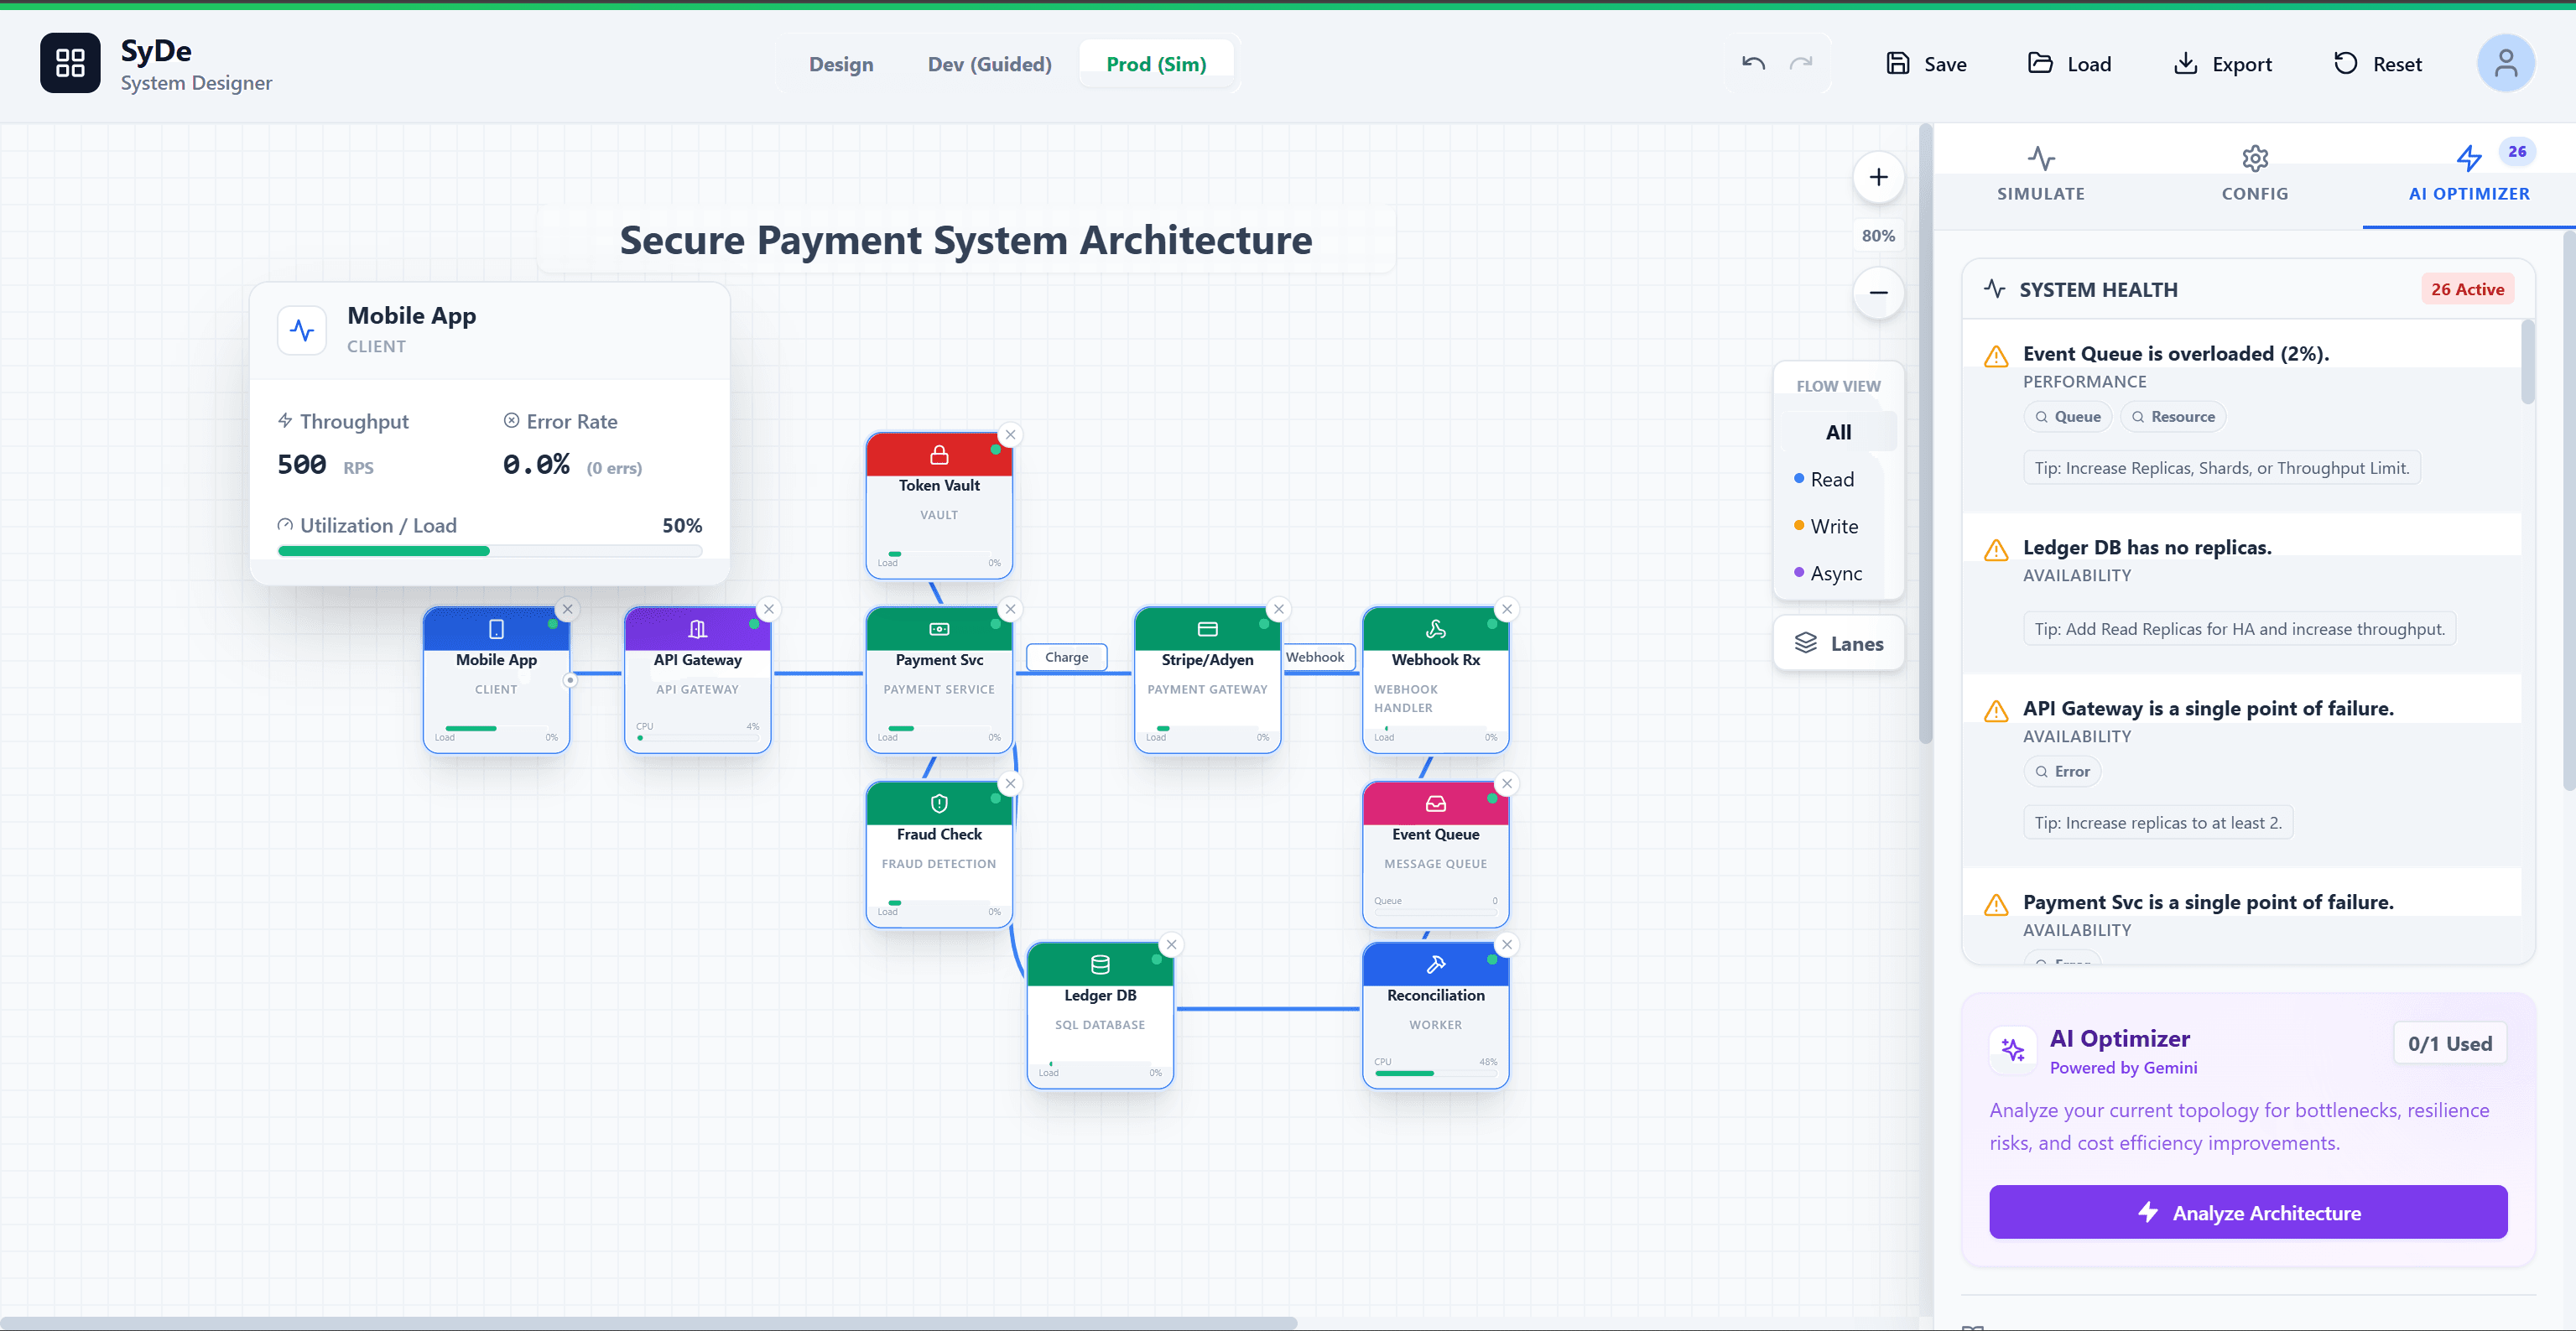
Task: Switch to the Dev (Guided) tab
Action: click(x=988, y=63)
